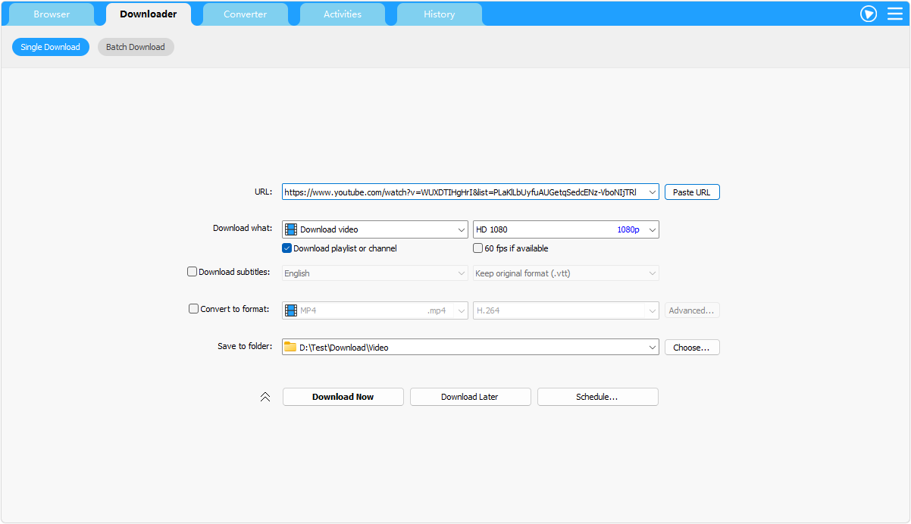Click inside the URL input field
This screenshot has width=911, height=524.
pyautogui.click(x=462, y=192)
